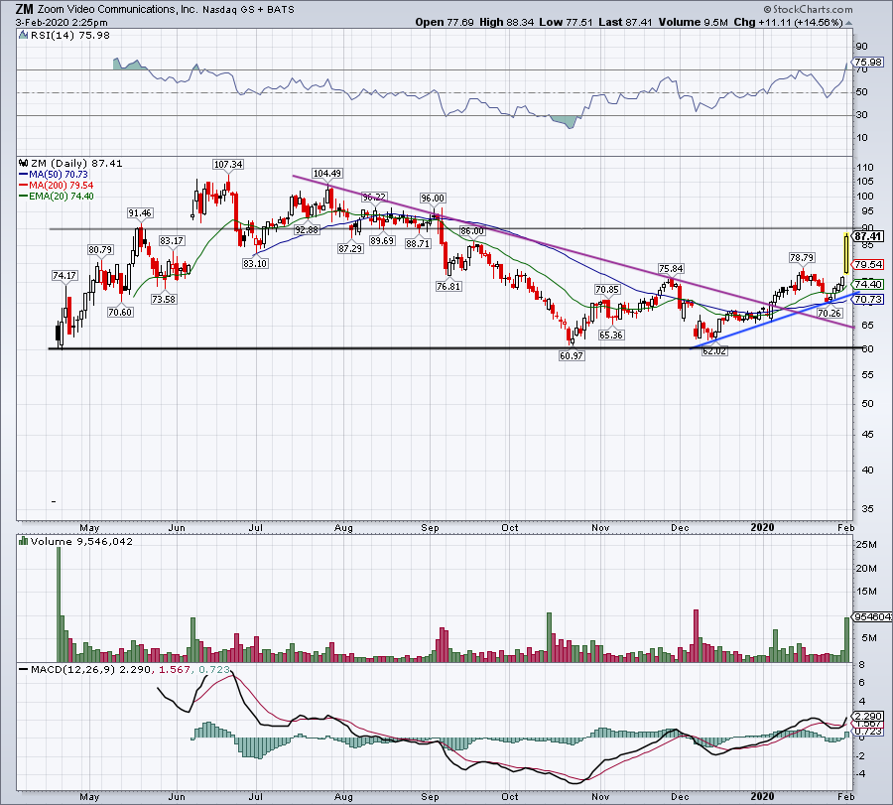Click the MACD(12,26,9) 2.290 legend label
Image resolution: width=893 pixels, height=805 pixels.
coord(91,669)
